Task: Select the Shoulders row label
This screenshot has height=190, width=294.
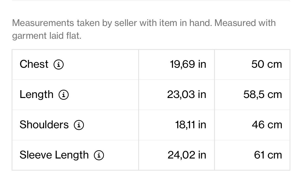Action: (44, 125)
